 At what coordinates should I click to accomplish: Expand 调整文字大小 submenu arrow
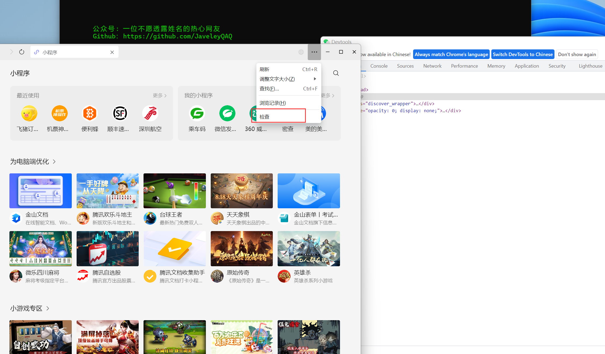315,79
